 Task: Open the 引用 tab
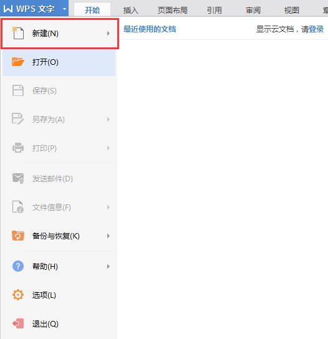pos(214,10)
